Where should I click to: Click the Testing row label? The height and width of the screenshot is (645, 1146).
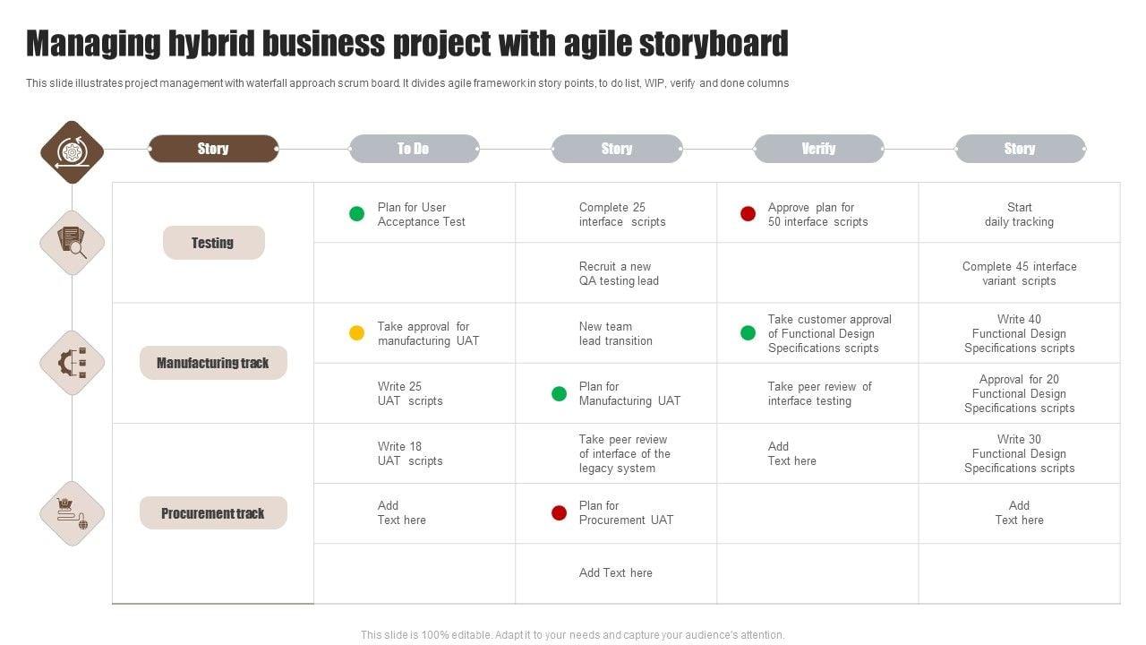coord(213,243)
